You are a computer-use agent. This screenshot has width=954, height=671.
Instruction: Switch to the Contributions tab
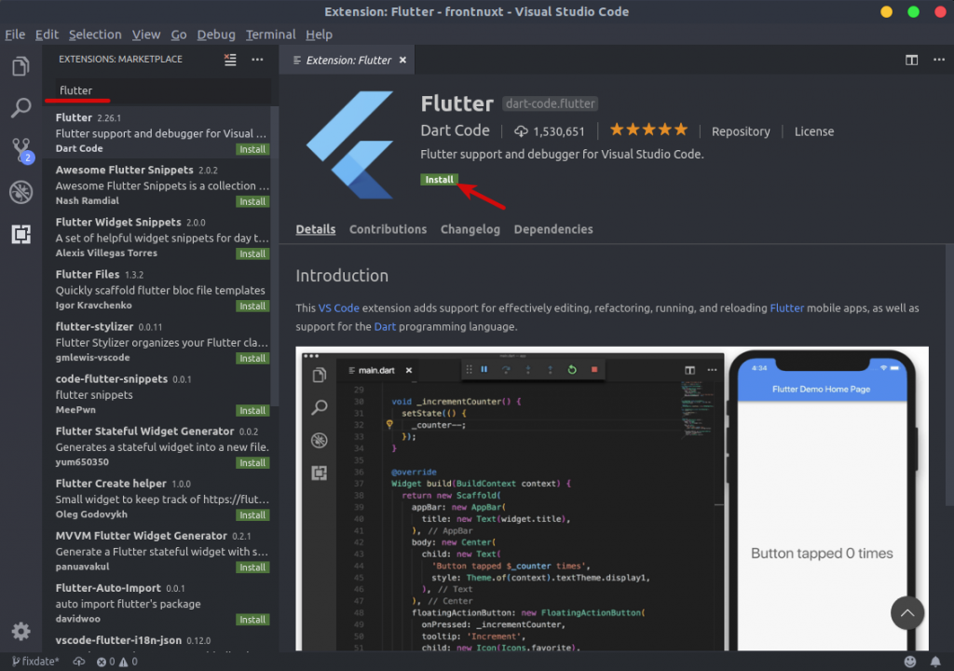(388, 228)
